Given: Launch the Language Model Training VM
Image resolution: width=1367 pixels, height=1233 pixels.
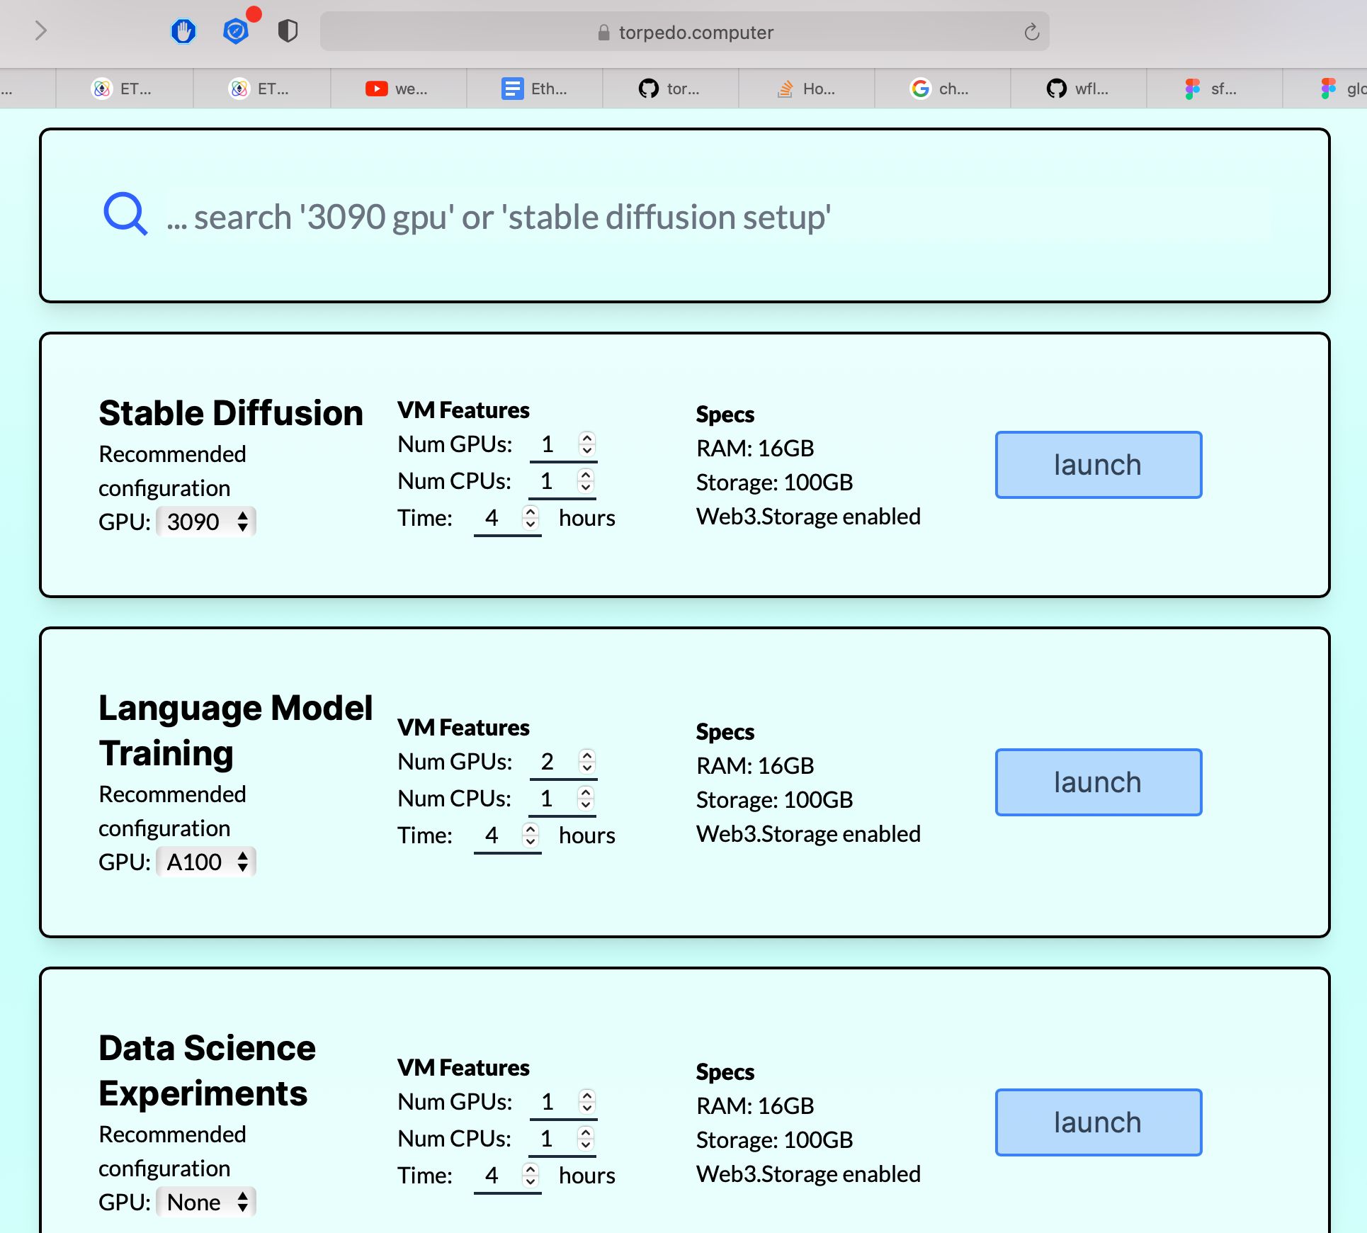Looking at the screenshot, I should 1098,782.
